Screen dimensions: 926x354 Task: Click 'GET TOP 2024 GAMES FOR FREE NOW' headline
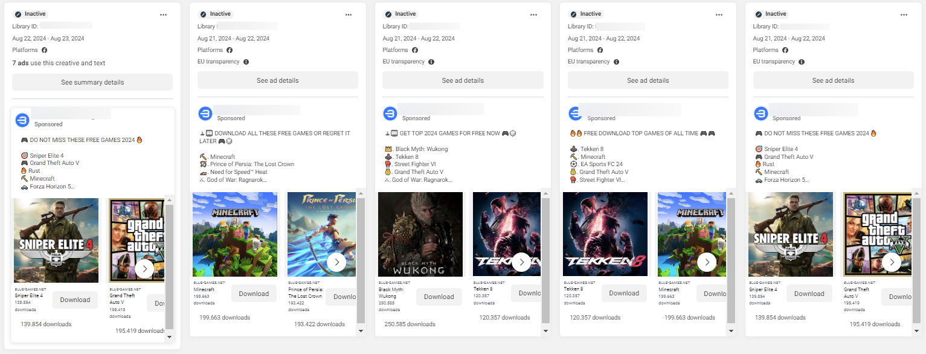pyautogui.click(x=449, y=134)
